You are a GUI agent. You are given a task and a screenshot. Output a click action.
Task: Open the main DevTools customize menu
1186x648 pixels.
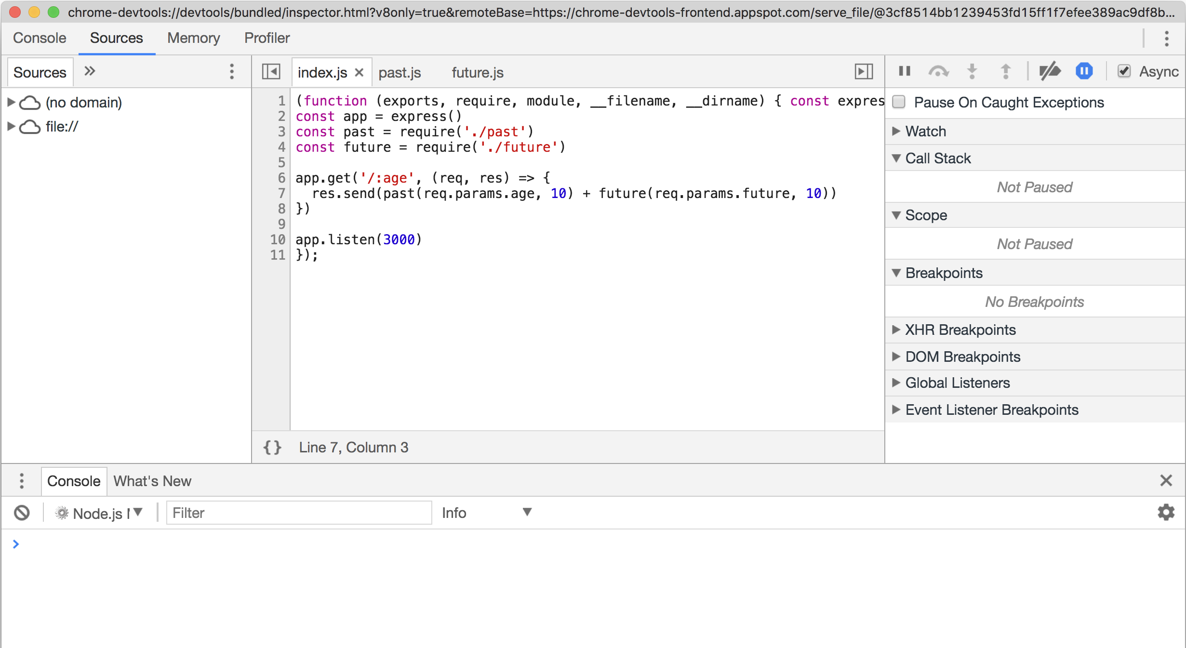coord(1166,38)
